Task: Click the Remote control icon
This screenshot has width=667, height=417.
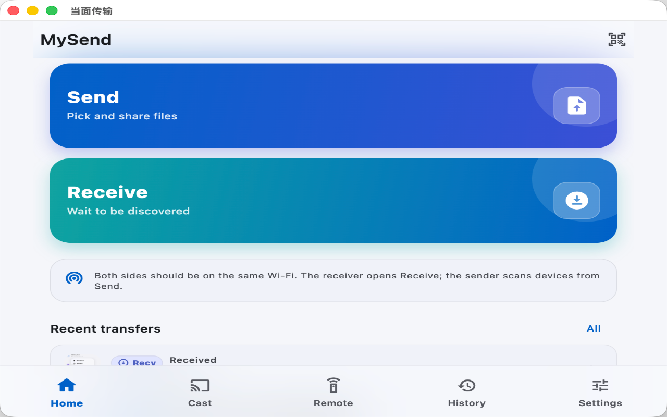Action: coord(333,386)
